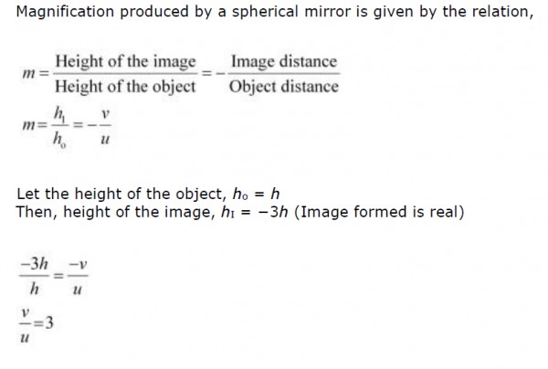Click the −v over u fraction beside −3h/h
Image resolution: width=548 pixels, height=369 pixels.
[78, 276]
